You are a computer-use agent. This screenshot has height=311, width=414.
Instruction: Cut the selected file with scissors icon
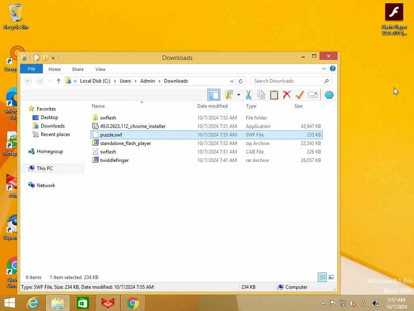248,95
